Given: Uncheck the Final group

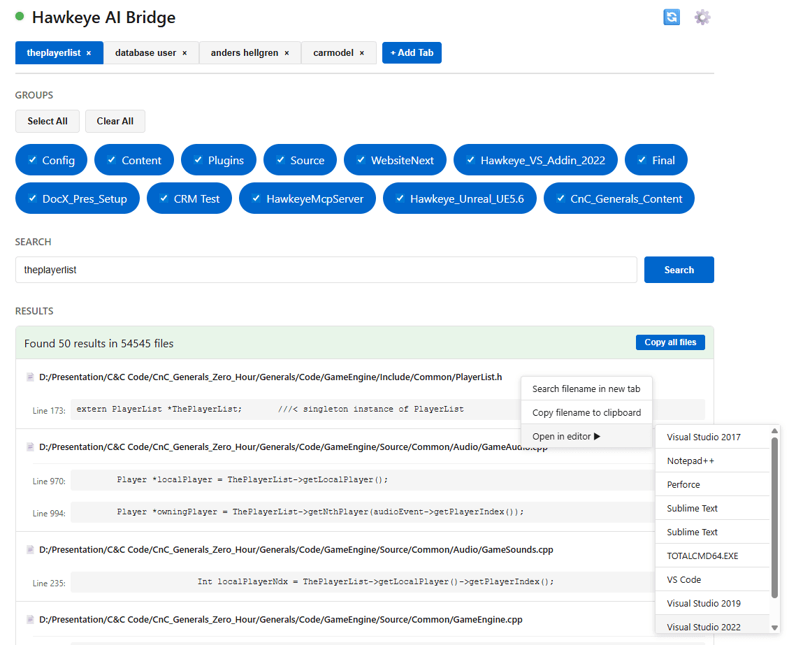Looking at the screenshot, I should [x=642, y=160].
